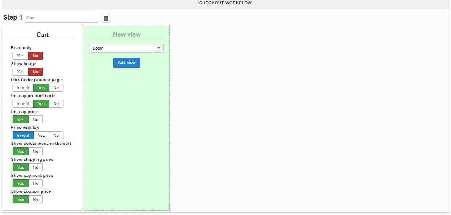Set Show payment price to No
Screen dimensions: 451x215
point(35,184)
